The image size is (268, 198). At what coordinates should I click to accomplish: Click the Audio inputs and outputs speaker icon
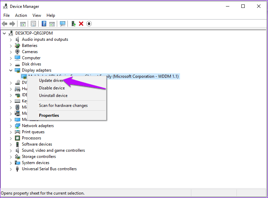point(17,39)
